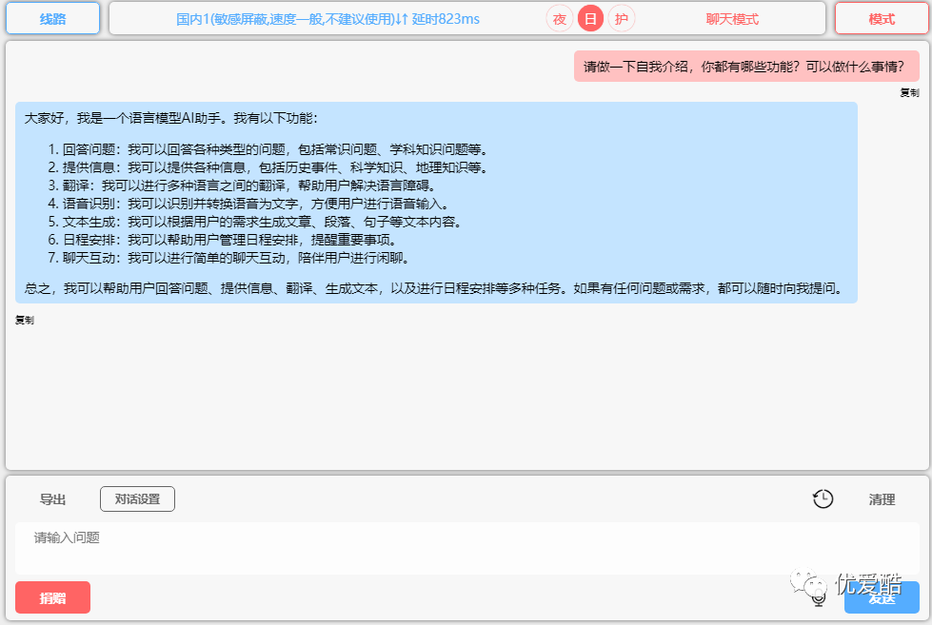
Task: Switch theme to 夜 night mode
Action: pos(559,18)
